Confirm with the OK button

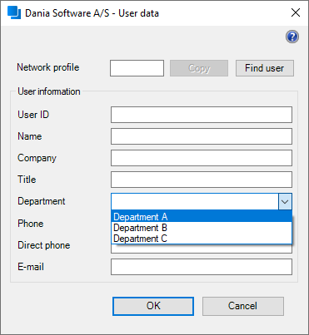pyautogui.click(x=153, y=306)
